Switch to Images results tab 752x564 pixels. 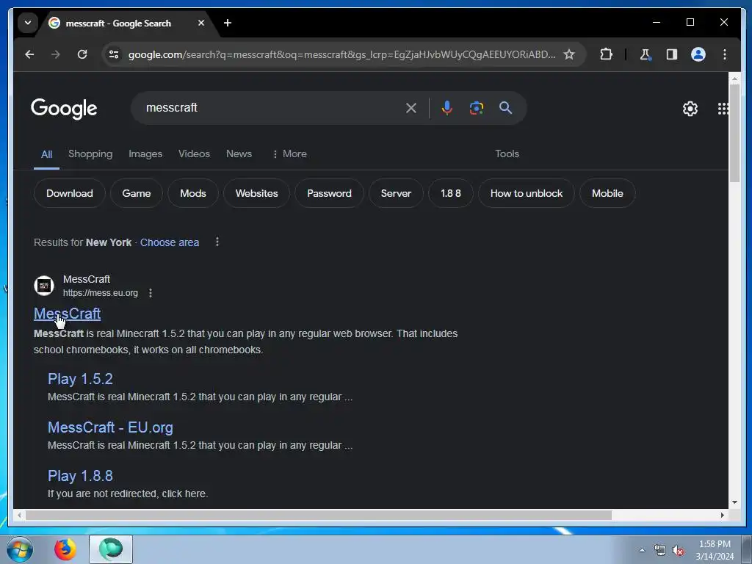click(145, 154)
